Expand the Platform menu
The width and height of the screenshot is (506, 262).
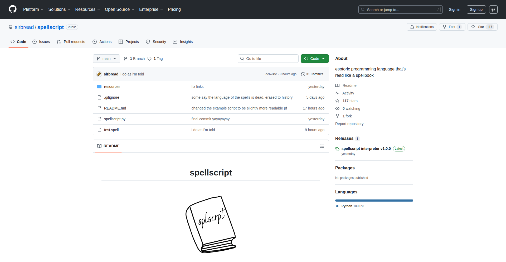(33, 9)
